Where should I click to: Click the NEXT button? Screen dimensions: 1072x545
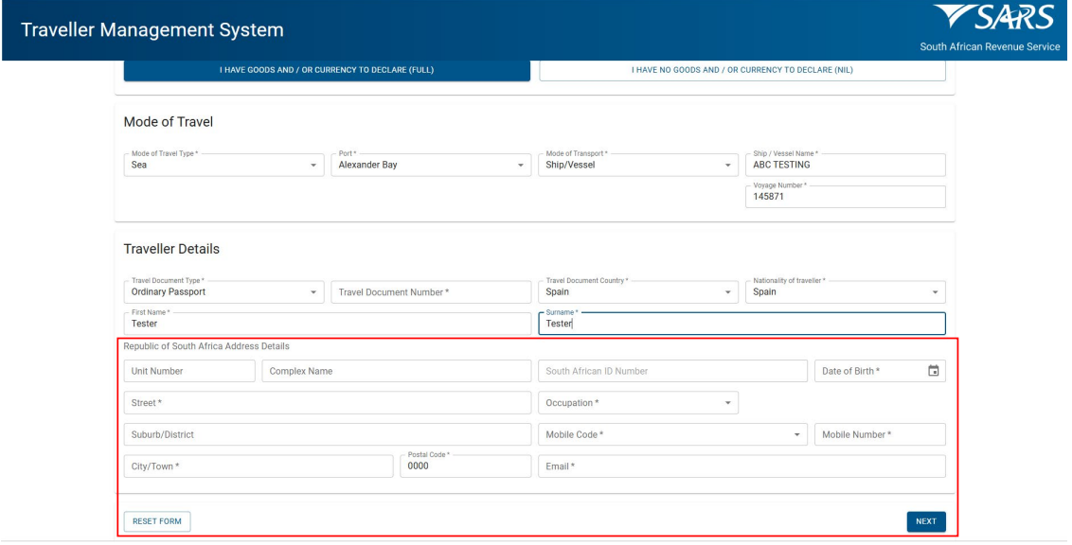pyautogui.click(x=925, y=521)
